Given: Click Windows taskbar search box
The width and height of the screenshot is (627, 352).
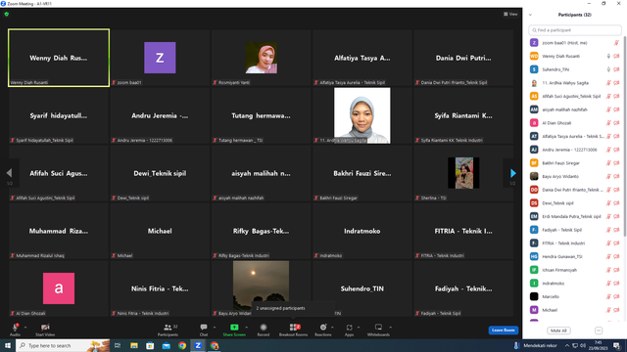Looking at the screenshot, I should point(63,345).
